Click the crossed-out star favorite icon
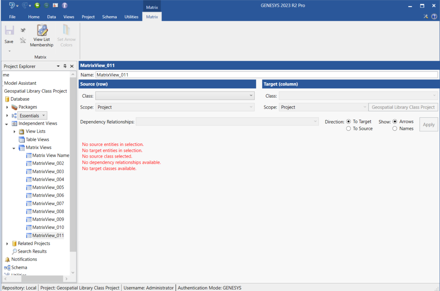The width and height of the screenshot is (440, 291). coord(23,41)
